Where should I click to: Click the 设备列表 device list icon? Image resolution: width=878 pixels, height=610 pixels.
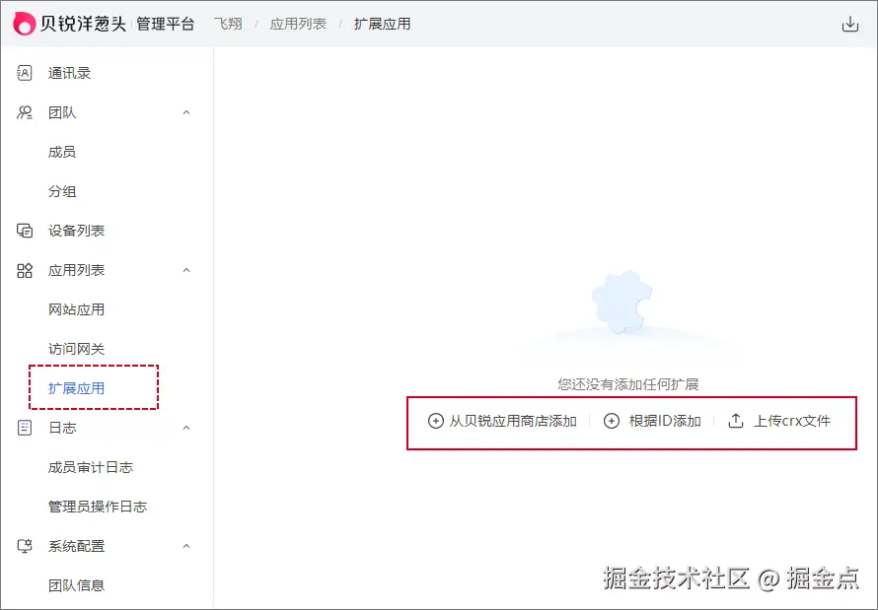(24, 231)
